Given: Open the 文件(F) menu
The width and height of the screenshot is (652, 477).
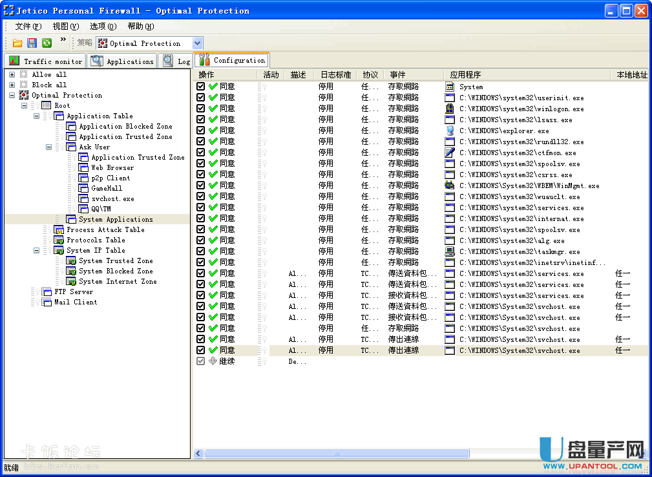Looking at the screenshot, I should pyautogui.click(x=28, y=26).
